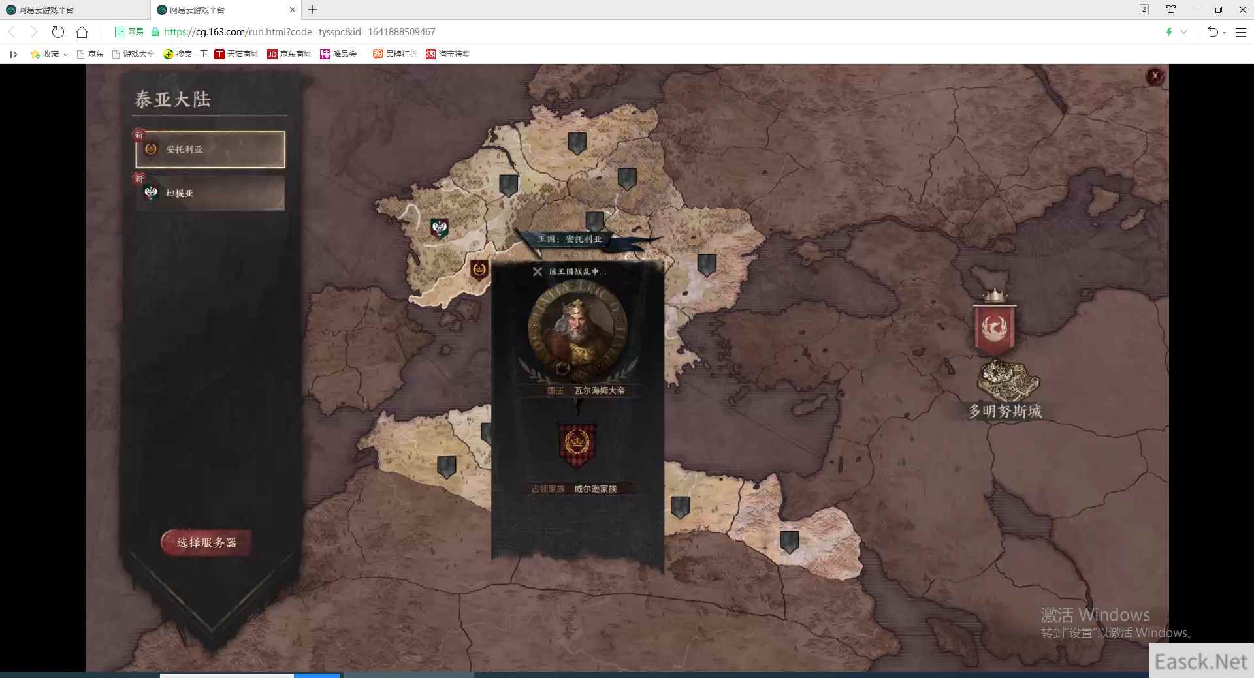The image size is (1254, 678).
Task: Click the 新 badge on the 安托利亚 entry
Action: [x=138, y=134]
